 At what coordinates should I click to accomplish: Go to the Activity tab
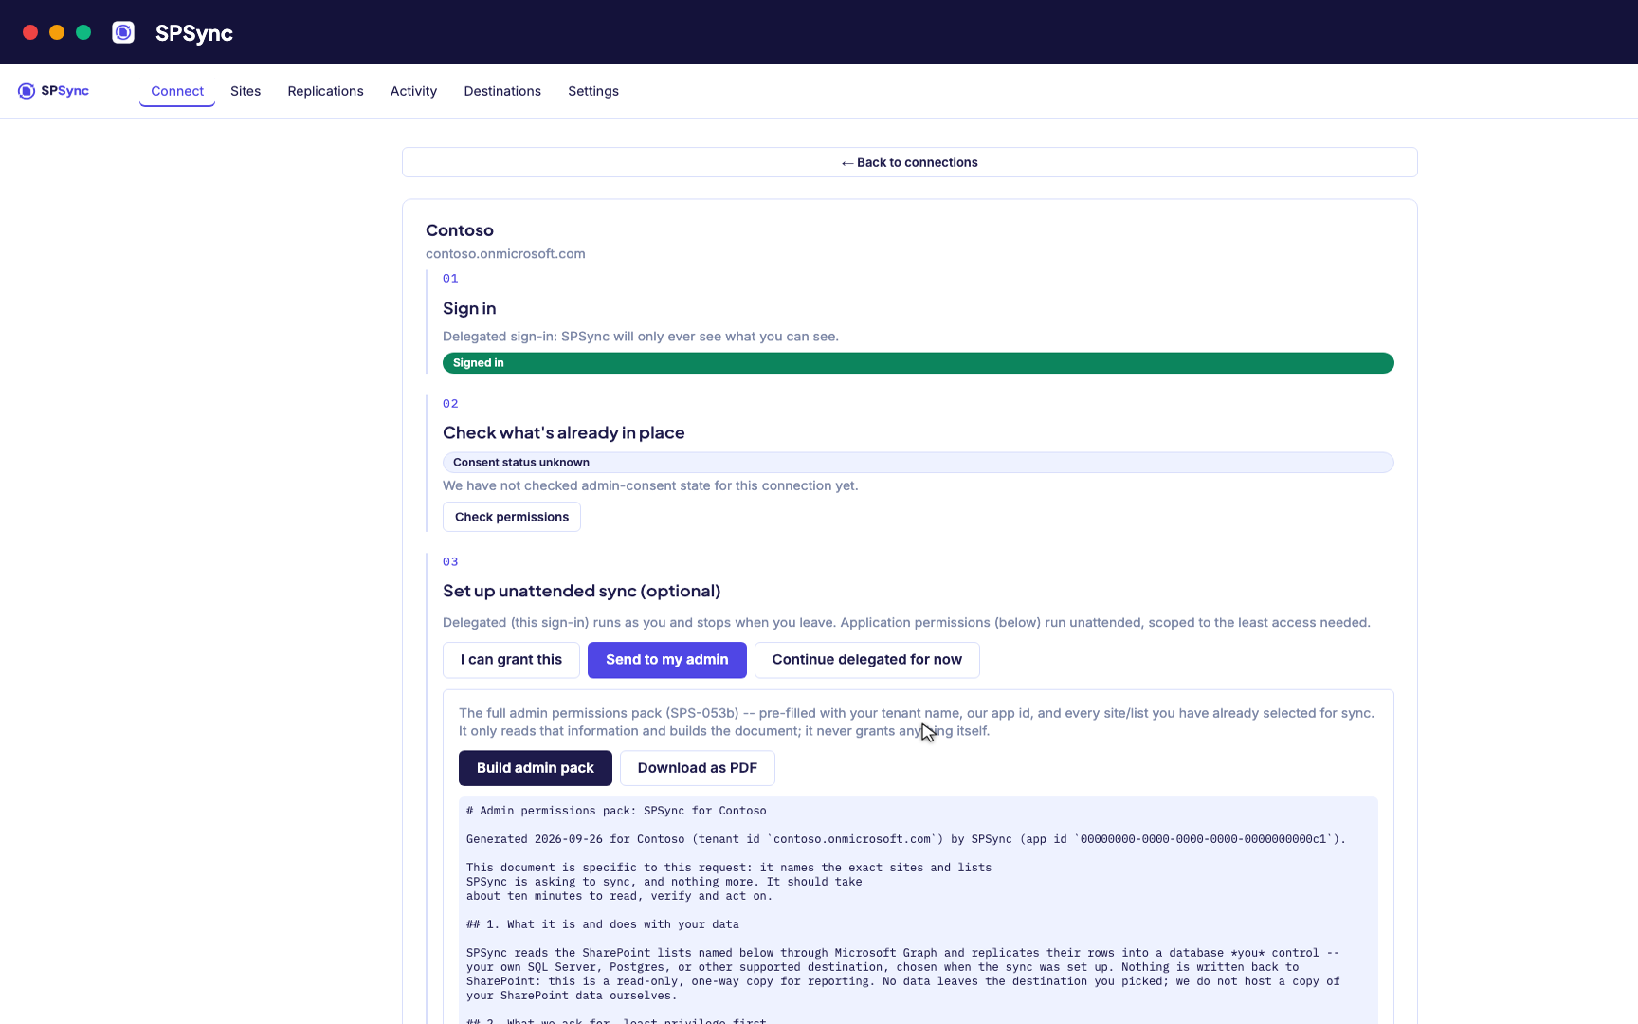pyautogui.click(x=413, y=91)
